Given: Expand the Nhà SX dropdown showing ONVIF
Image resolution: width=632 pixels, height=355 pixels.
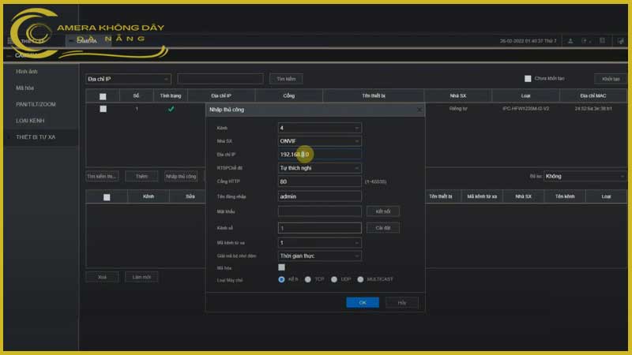Looking at the screenshot, I should pos(319,140).
